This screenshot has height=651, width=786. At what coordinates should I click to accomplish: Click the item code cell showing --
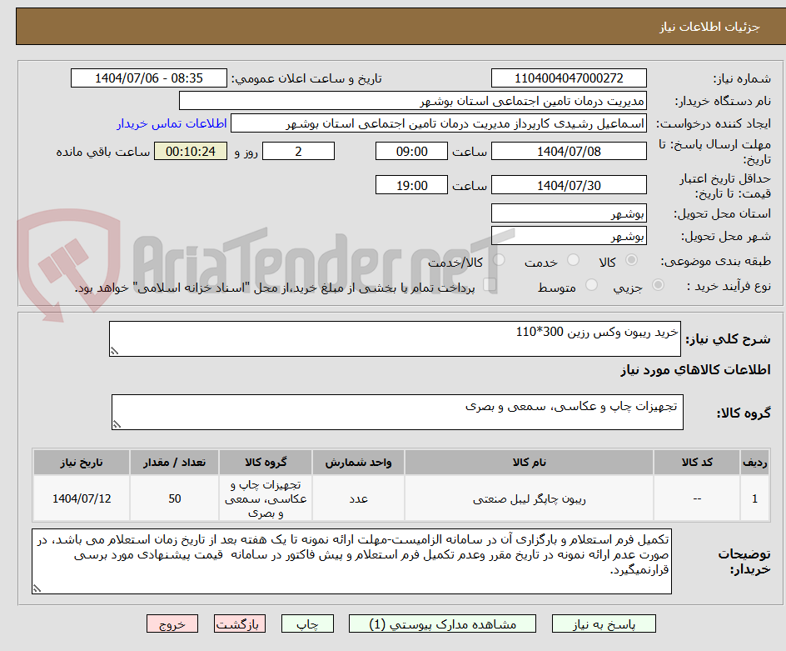(x=697, y=498)
